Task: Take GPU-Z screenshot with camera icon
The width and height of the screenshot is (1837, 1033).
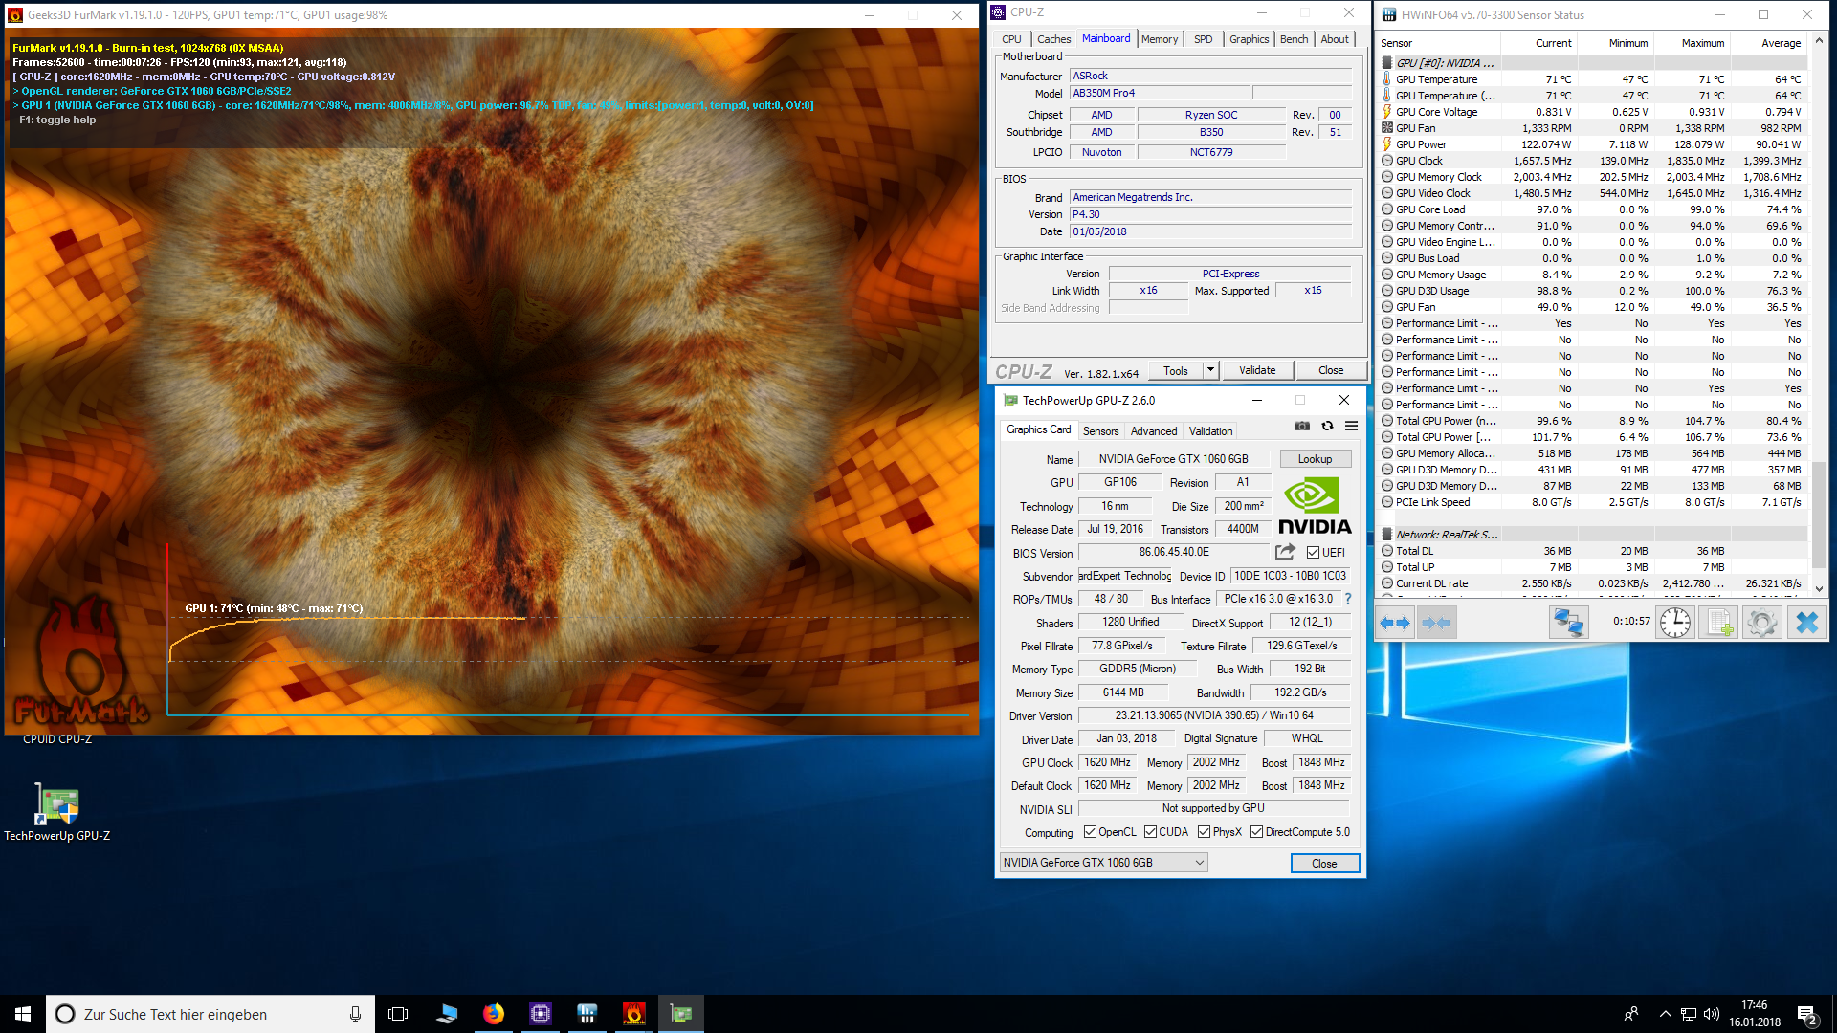Action: pyautogui.click(x=1301, y=427)
